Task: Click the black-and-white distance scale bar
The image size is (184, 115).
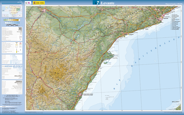Action: point(12,25)
